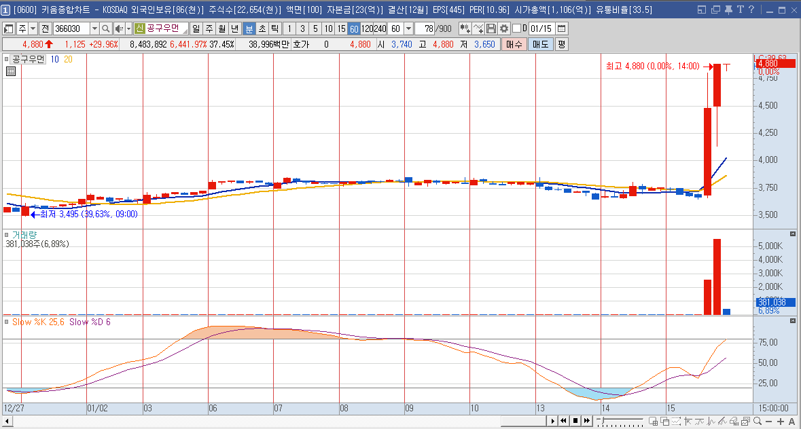The width and height of the screenshot is (801, 429).
Task: Click the 78 candle count input field
Action: [425, 29]
